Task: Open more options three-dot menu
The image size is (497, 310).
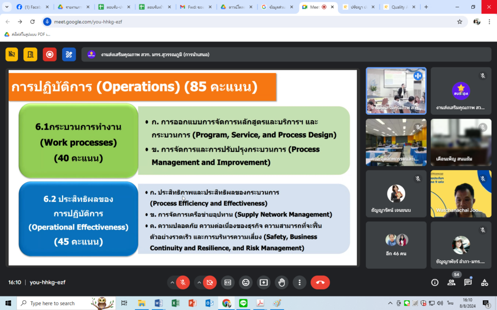Action: coord(299,282)
